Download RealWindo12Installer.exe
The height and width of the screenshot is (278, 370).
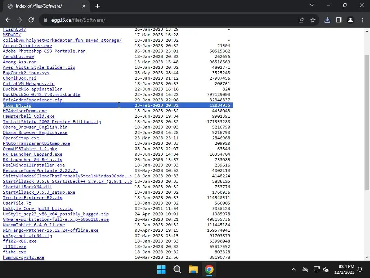tap(34, 165)
